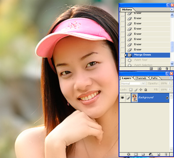This screenshot has height=158, width=174.
Task: Select the Eraser state directly above Merge Down
Action: click(x=148, y=50)
